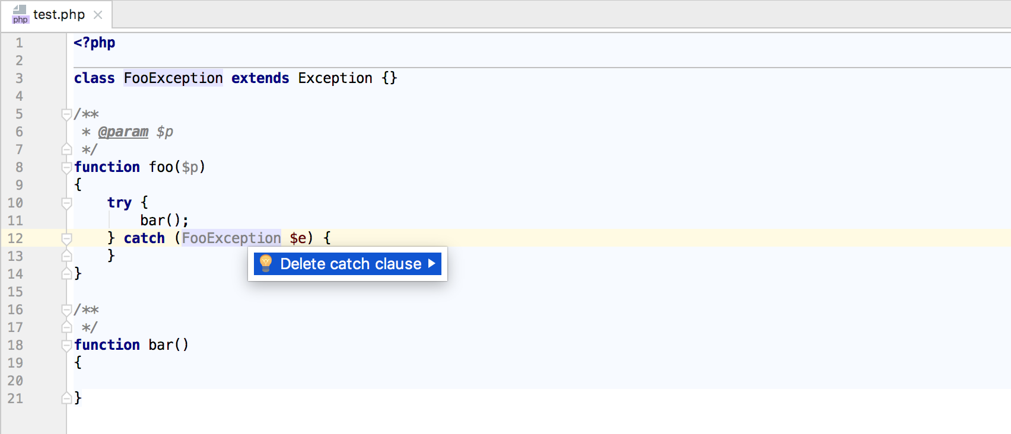Viewport: 1011px width, 434px height.
Task: Click the FooException class name on line 12
Action: pos(231,238)
